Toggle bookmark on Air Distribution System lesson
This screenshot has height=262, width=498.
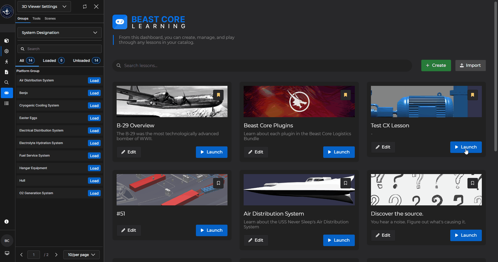(x=345, y=183)
